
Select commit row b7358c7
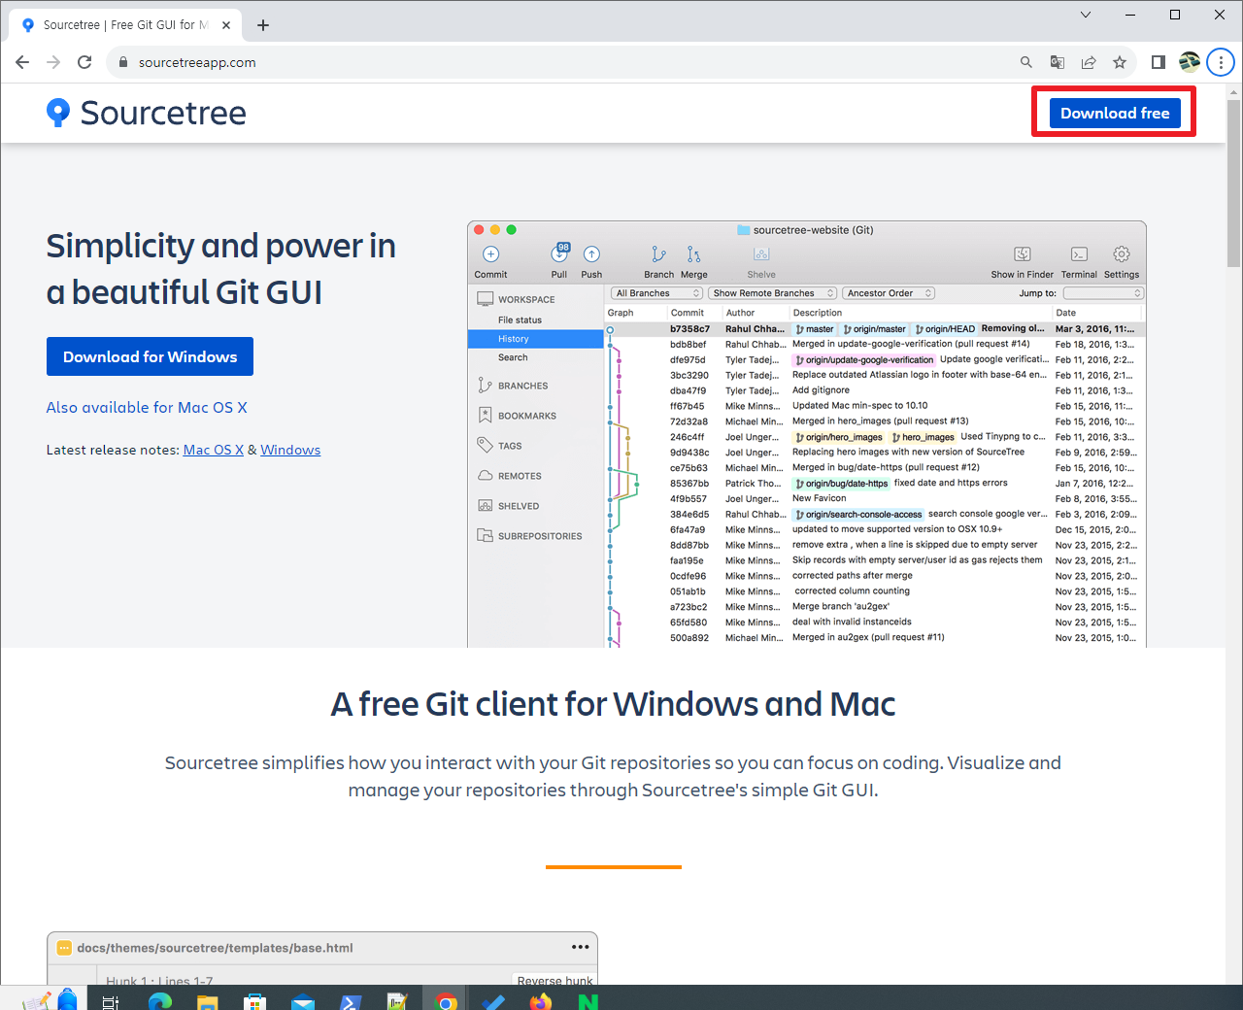tap(874, 329)
